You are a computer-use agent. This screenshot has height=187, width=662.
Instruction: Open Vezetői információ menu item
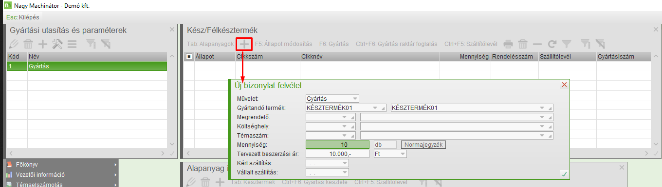pos(40,174)
